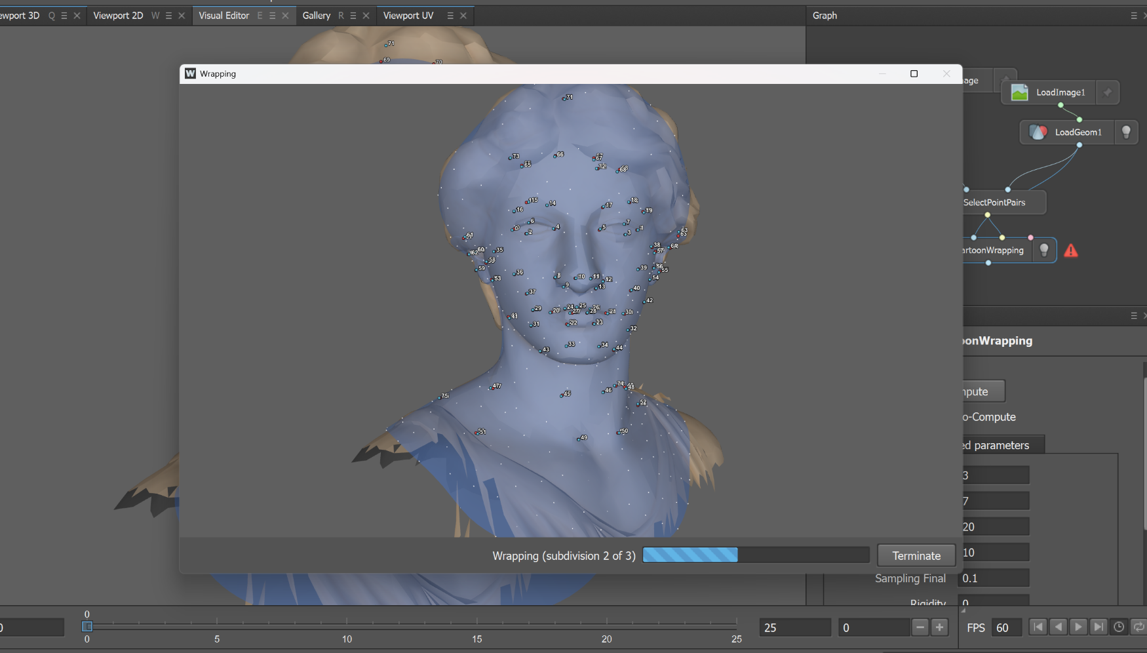Image resolution: width=1147 pixels, height=653 pixels.
Task: Select the SelectPointPairs node
Action: point(996,203)
